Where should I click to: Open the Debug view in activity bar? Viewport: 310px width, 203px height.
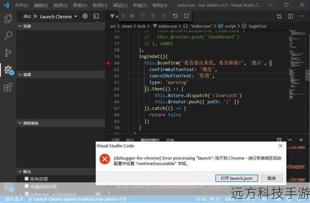(8, 70)
